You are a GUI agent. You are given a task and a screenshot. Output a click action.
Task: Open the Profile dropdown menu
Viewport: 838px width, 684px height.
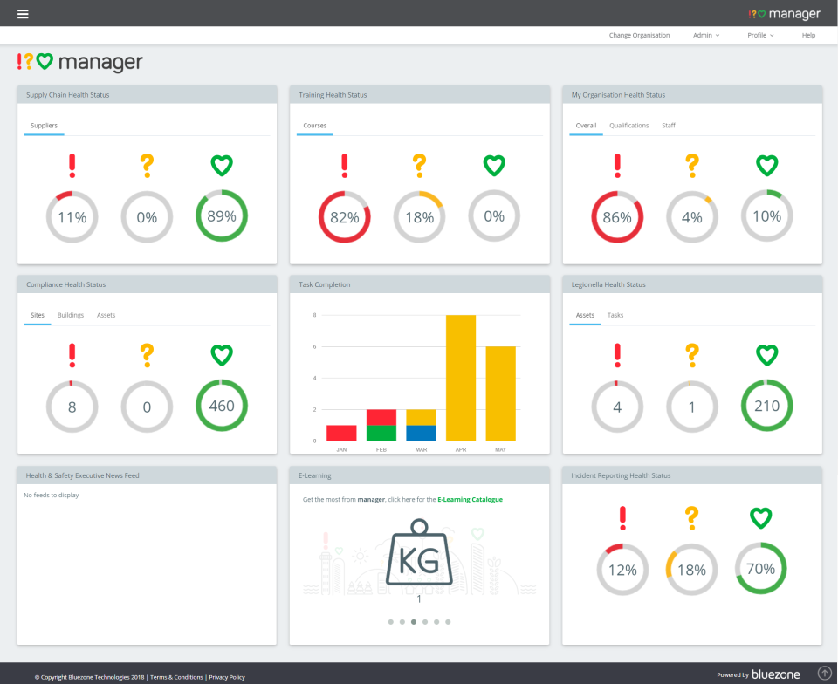pos(760,35)
